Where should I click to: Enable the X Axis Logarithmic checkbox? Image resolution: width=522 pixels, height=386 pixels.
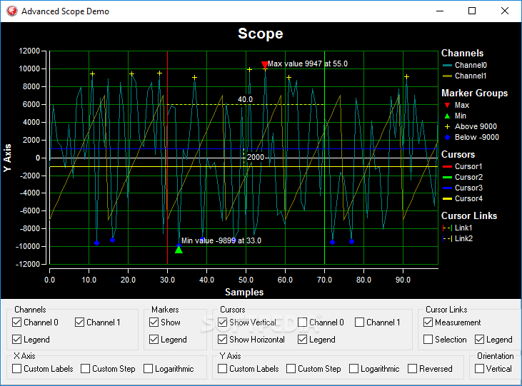tap(148, 369)
